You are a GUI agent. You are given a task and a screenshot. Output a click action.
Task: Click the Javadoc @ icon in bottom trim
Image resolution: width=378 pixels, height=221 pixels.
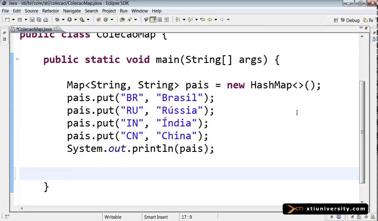pos(366,217)
